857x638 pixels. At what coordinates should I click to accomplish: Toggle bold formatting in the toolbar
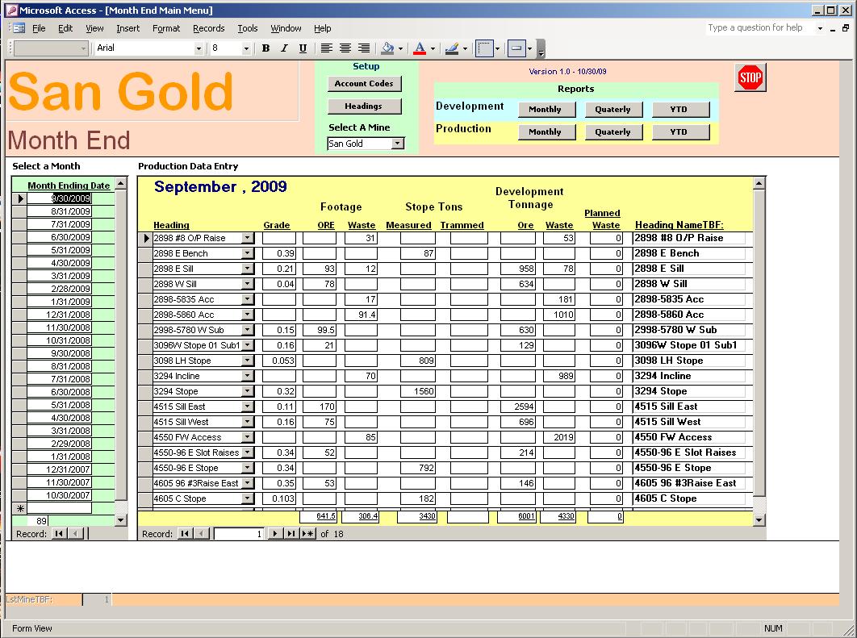click(x=265, y=48)
